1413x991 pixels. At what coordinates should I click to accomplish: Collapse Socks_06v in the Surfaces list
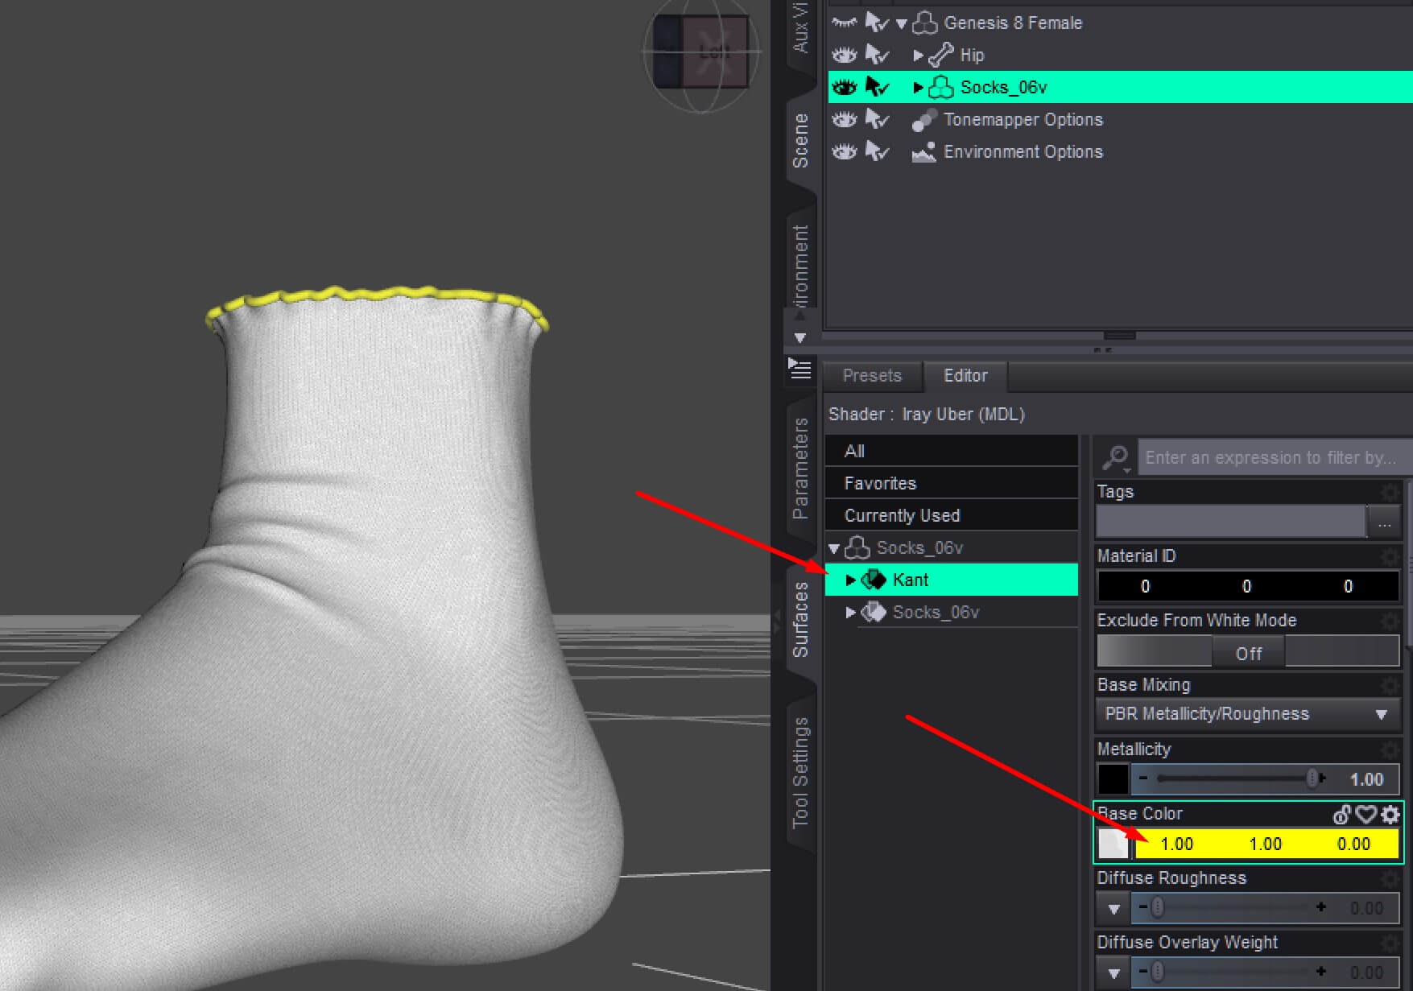[x=834, y=548]
